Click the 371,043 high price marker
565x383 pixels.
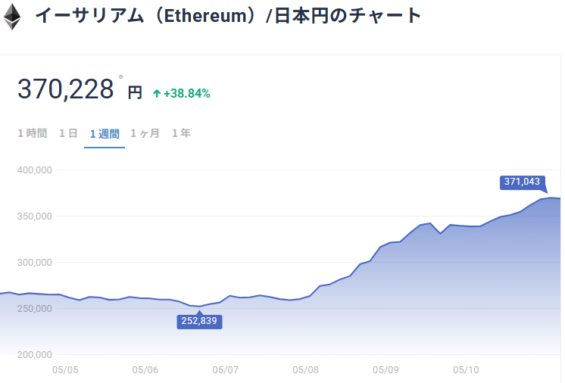[x=522, y=182]
